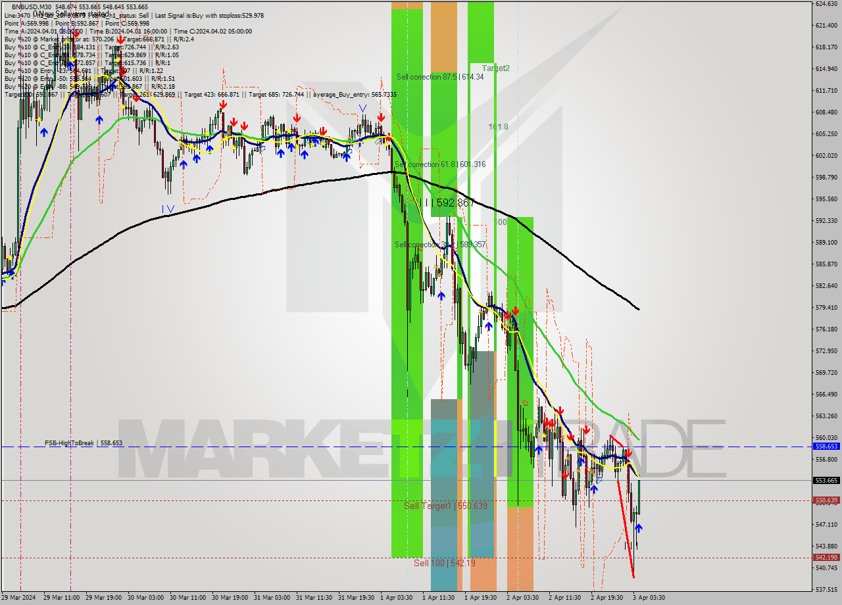This screenshot has height=605, width=842.
Task: Click the 579.410 price axis value
Action: [826, 308]
